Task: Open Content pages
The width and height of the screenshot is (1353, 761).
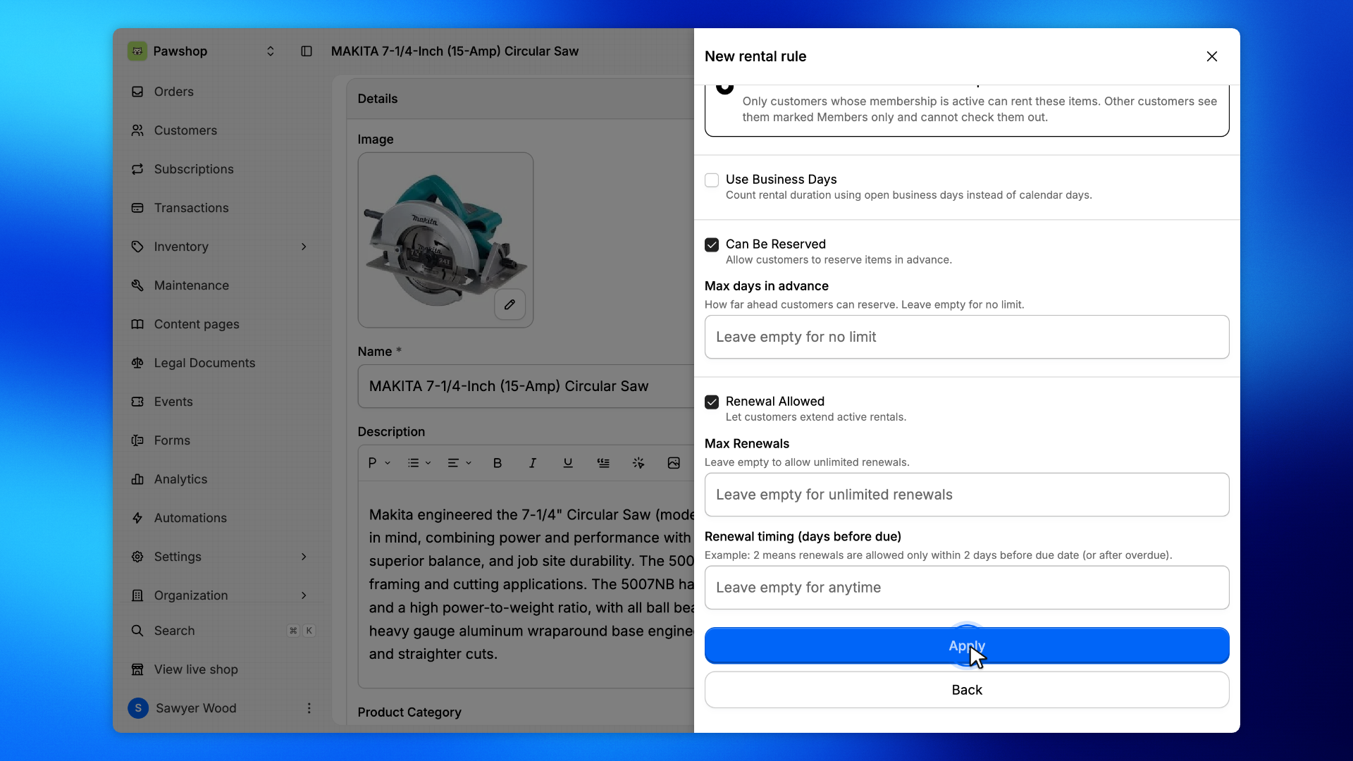Action: [223, 324]
